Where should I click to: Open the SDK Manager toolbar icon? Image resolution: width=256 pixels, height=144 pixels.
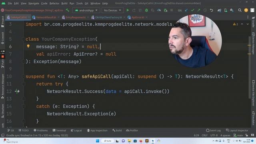(232, 10)
